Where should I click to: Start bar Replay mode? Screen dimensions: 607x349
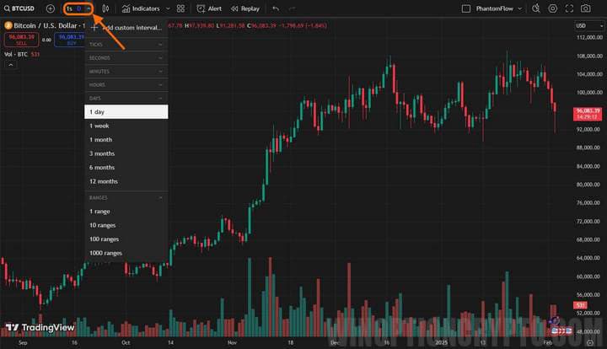click(245, 8)
